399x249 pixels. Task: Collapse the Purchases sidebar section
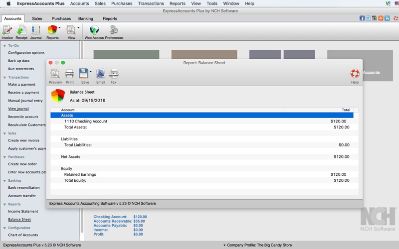pyautogui.click(x=4, y=157)
